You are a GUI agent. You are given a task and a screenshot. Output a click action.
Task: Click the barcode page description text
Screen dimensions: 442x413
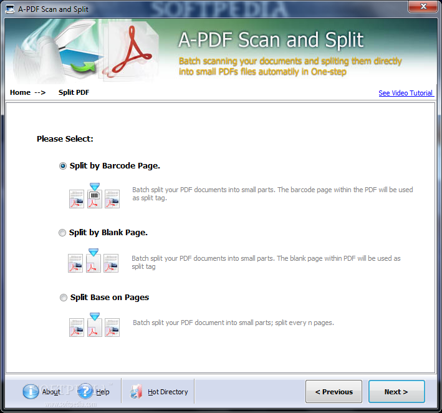pyautogui.click(x=272, y=194)
